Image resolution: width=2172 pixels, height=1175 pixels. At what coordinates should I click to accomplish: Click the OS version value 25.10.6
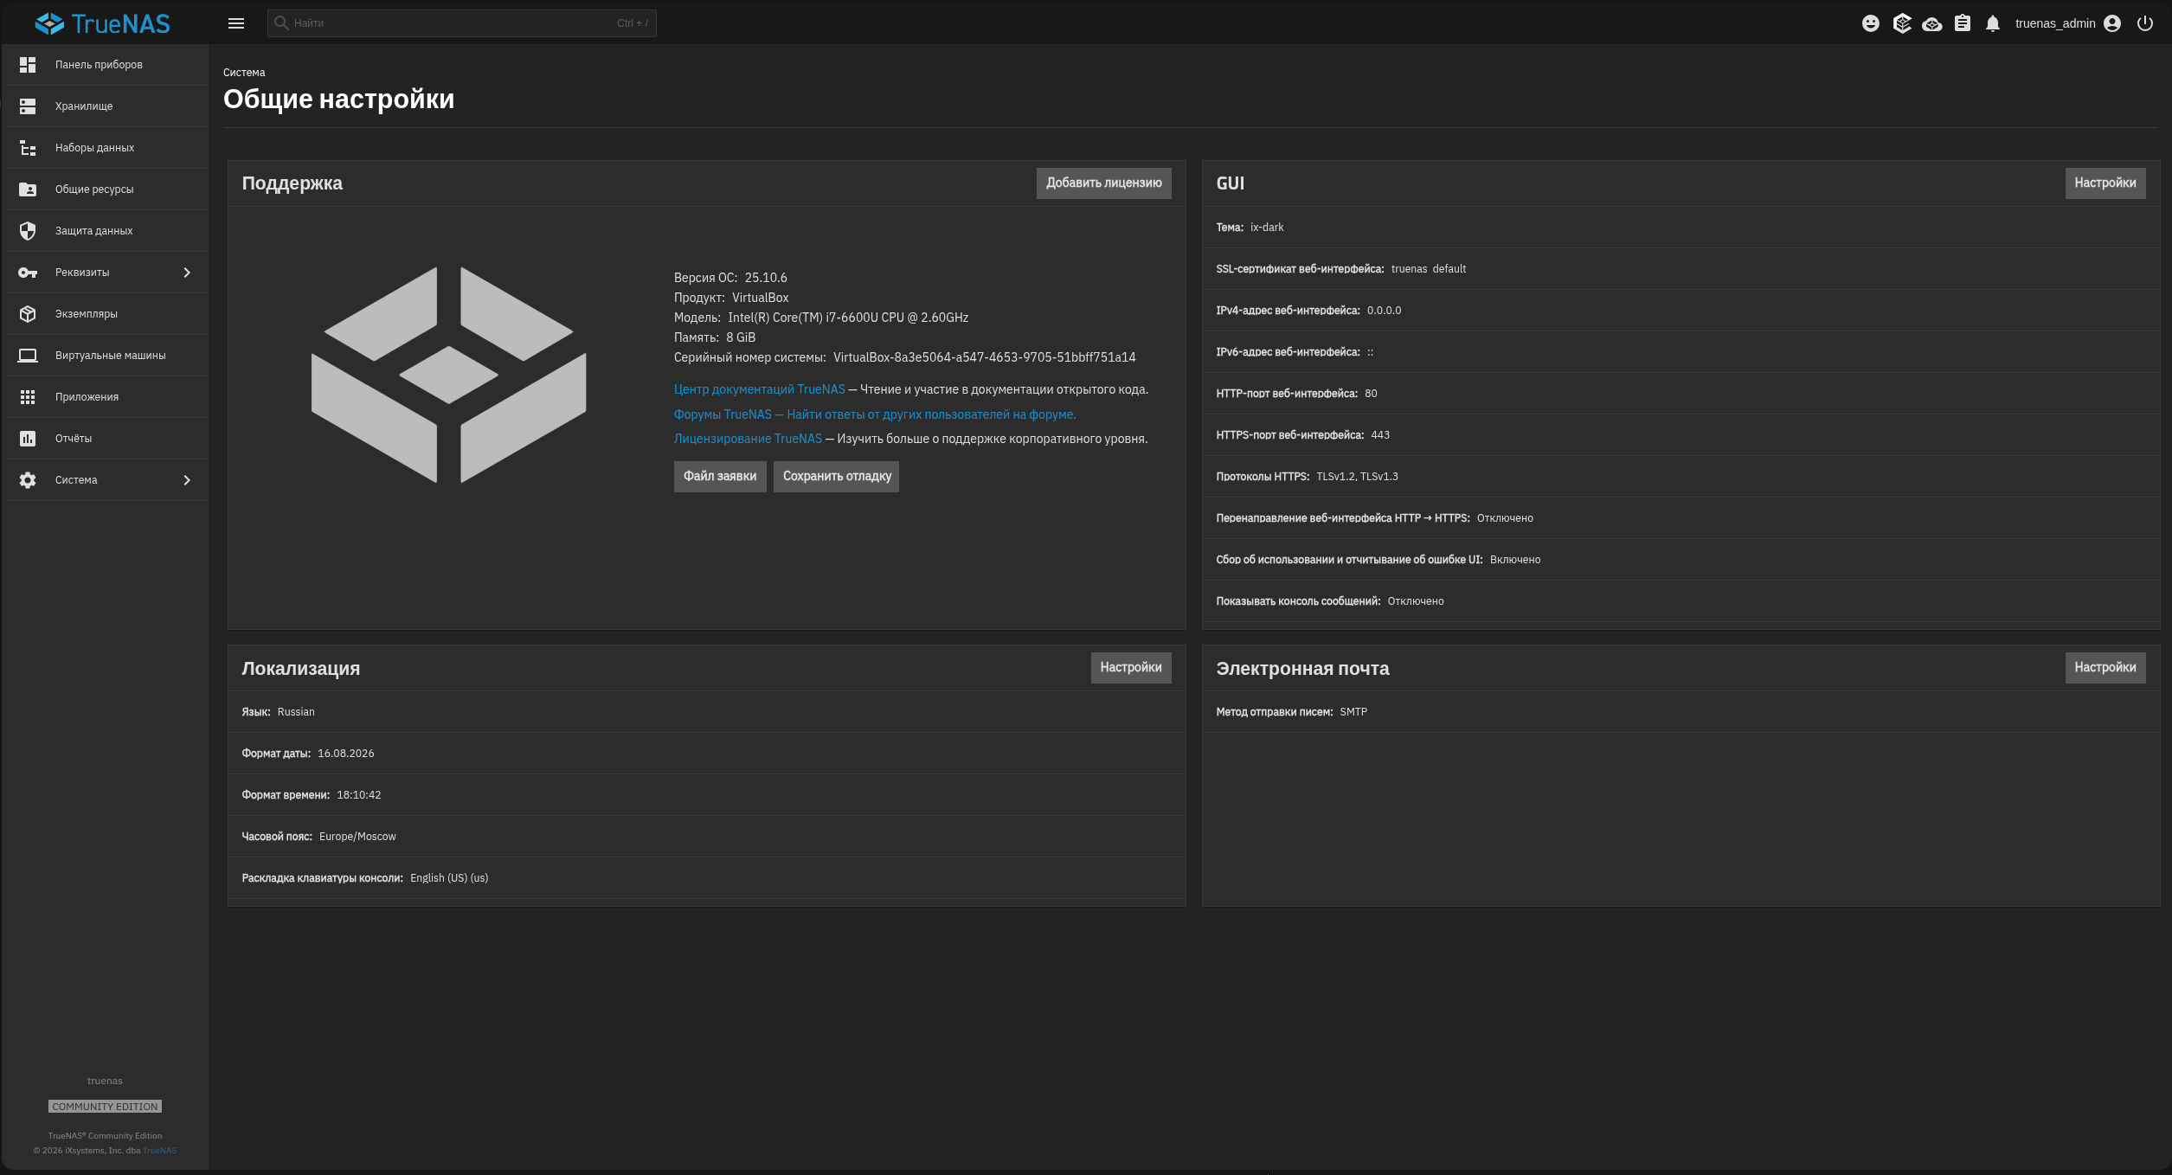(766, 278)
